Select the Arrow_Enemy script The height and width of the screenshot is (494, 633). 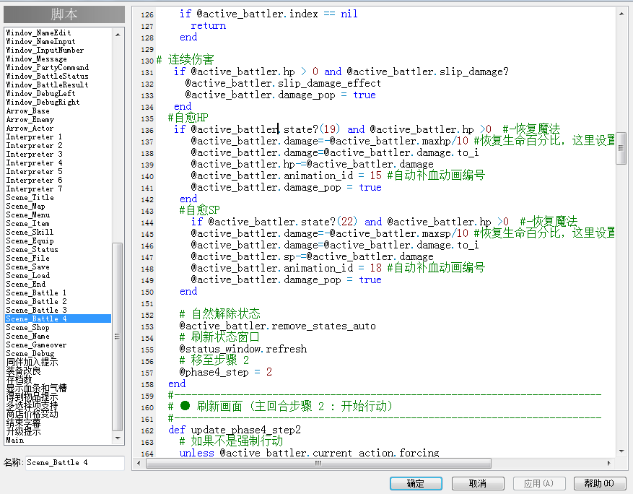[30, 120]
